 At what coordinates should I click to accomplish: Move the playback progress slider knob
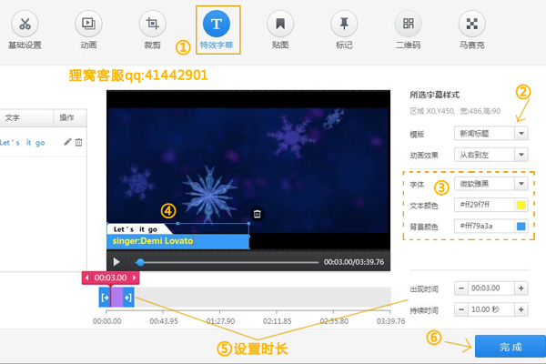click(x=140, y=262)
